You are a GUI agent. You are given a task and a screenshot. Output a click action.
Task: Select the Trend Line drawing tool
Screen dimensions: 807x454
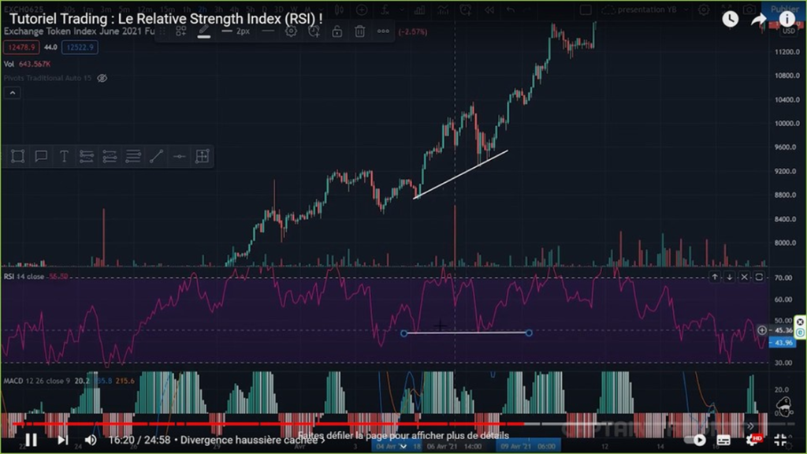point(157,156)
